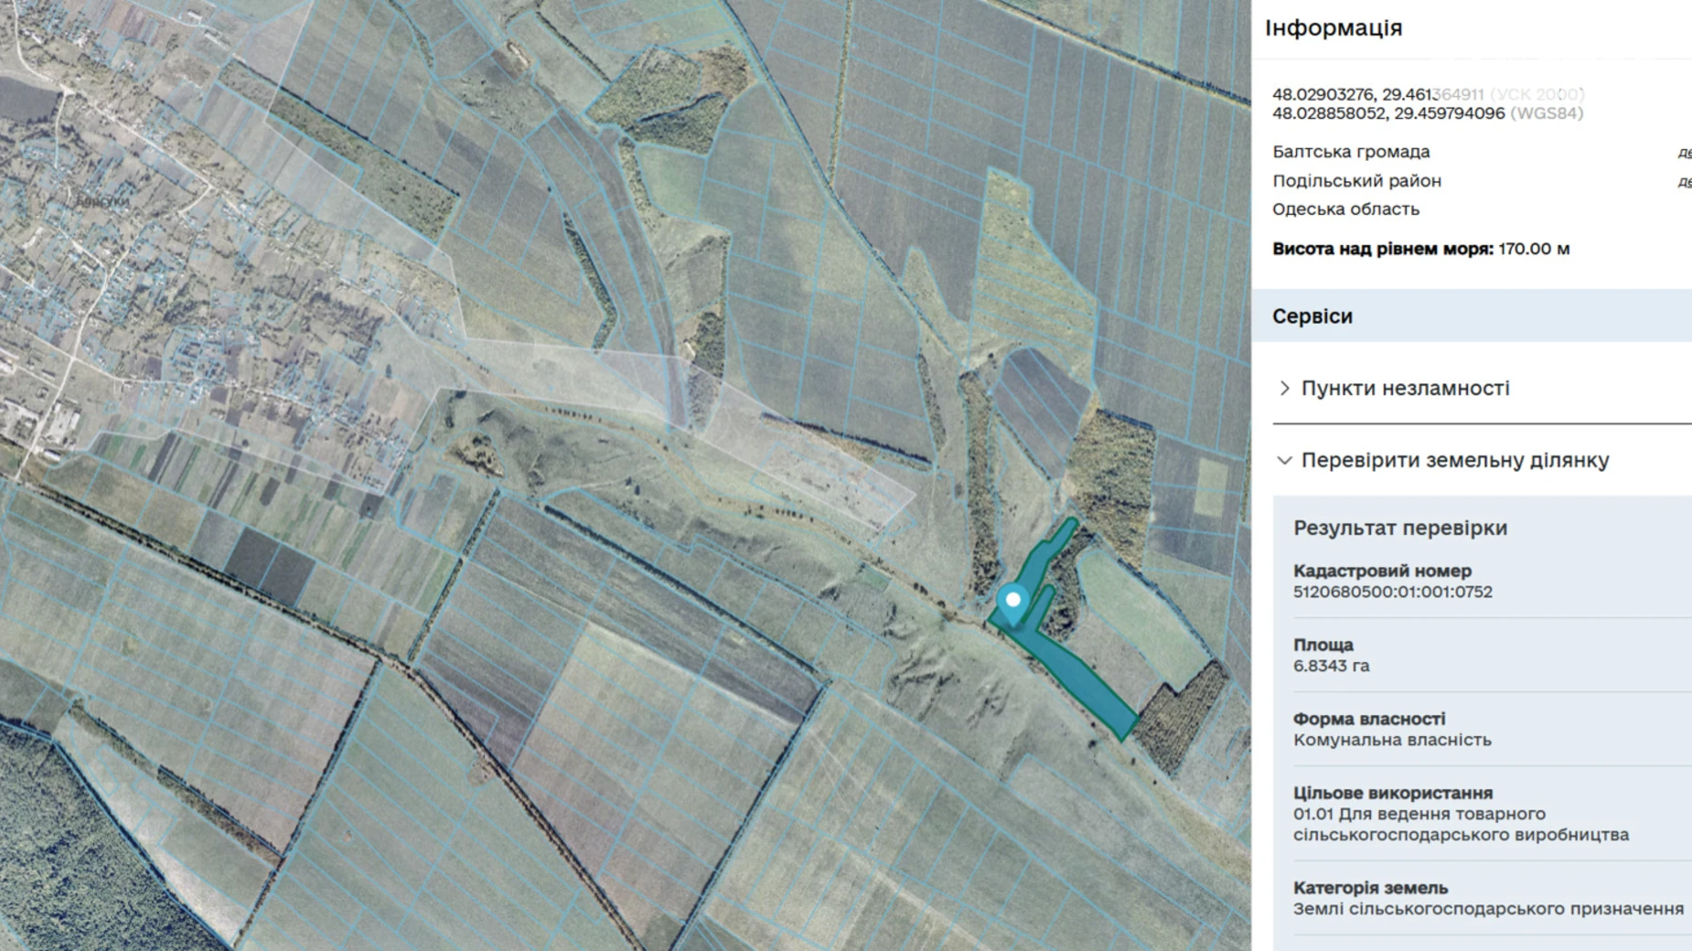Open the details link beside Подільський район
The width and height of the screenshot is (1692, 951).
(1684, 182)
